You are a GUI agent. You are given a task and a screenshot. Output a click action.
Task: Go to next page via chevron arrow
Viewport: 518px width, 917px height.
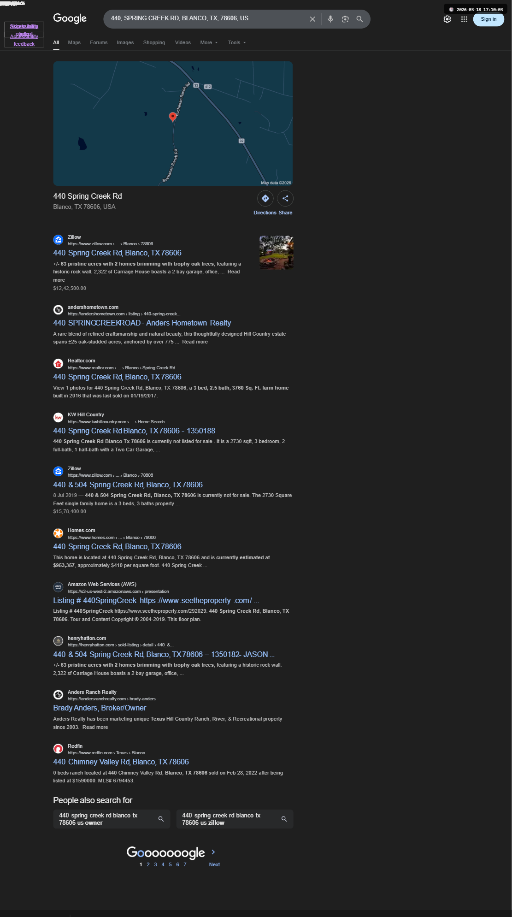(213, 852)
